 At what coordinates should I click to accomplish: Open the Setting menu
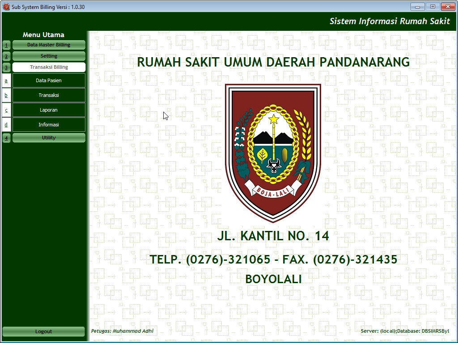click(49, 56)
